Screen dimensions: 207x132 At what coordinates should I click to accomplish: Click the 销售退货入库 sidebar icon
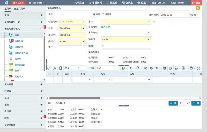click(11, 53)
